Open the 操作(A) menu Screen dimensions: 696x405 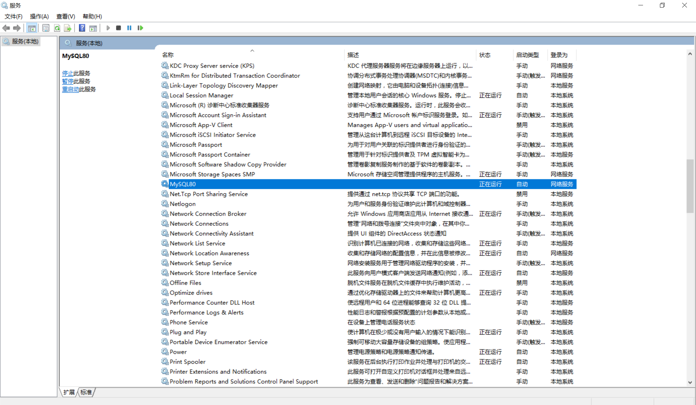pos(39,16)
